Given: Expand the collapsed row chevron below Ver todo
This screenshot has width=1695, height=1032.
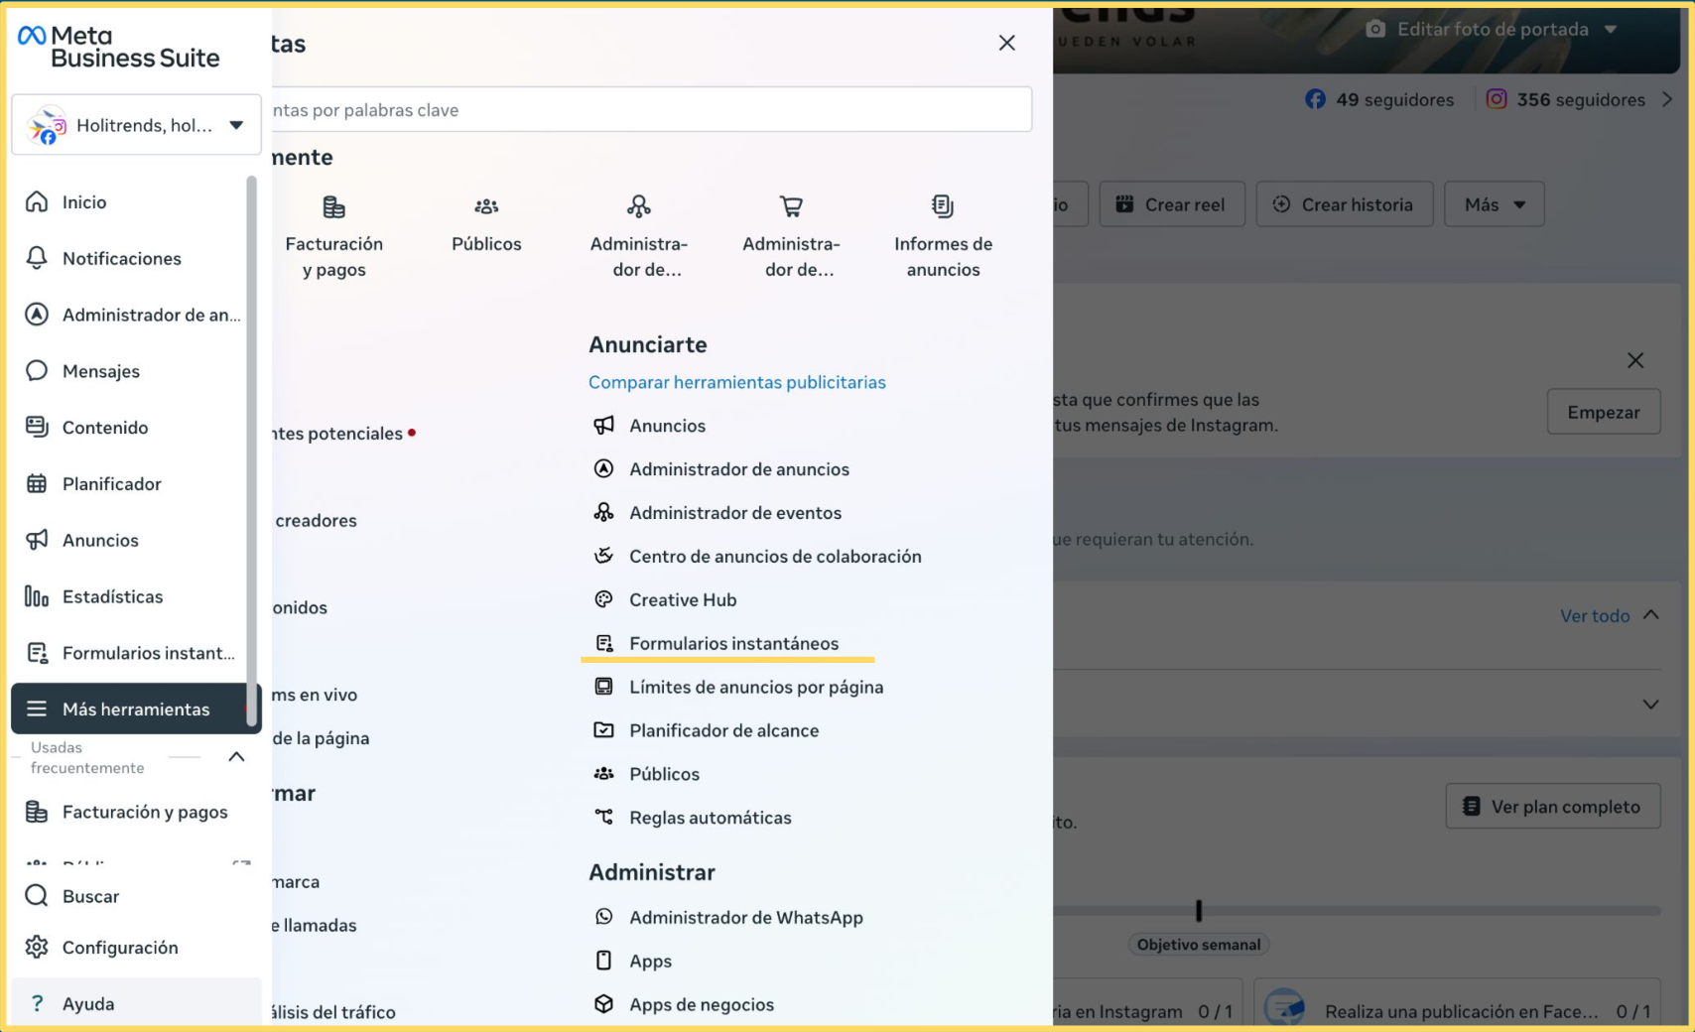Looking at the screenshot, I should pyautogui.click(x=1650, y=705).
